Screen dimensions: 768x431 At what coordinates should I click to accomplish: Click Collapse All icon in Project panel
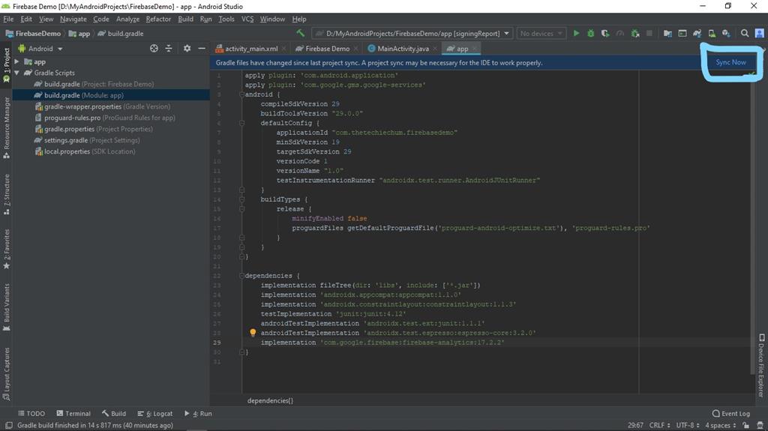tap(169, 49)
